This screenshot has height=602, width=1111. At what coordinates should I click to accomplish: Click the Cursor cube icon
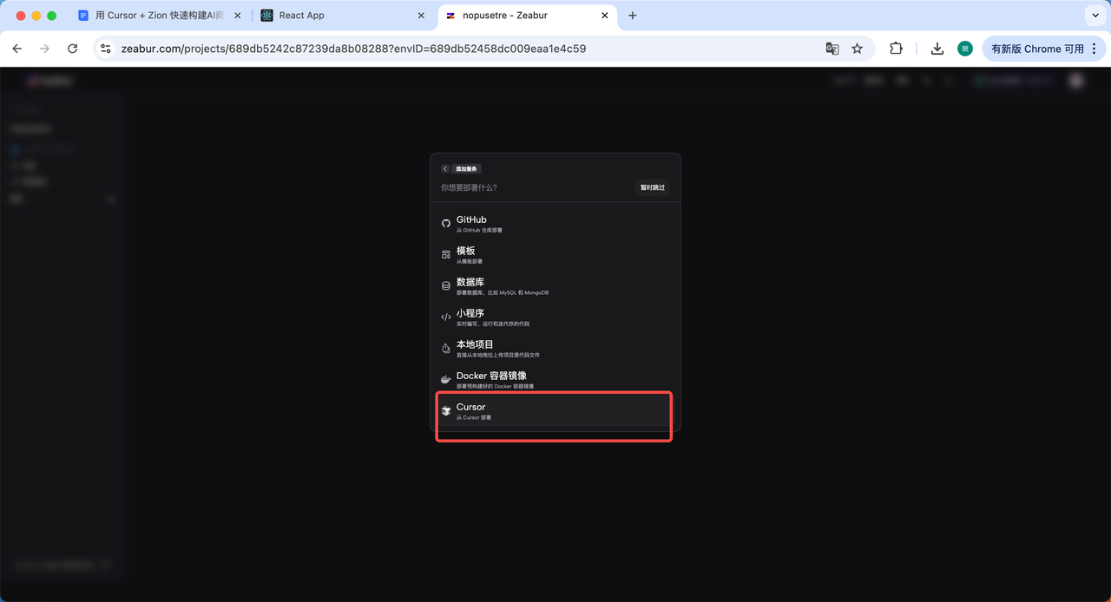pos(446,411)
